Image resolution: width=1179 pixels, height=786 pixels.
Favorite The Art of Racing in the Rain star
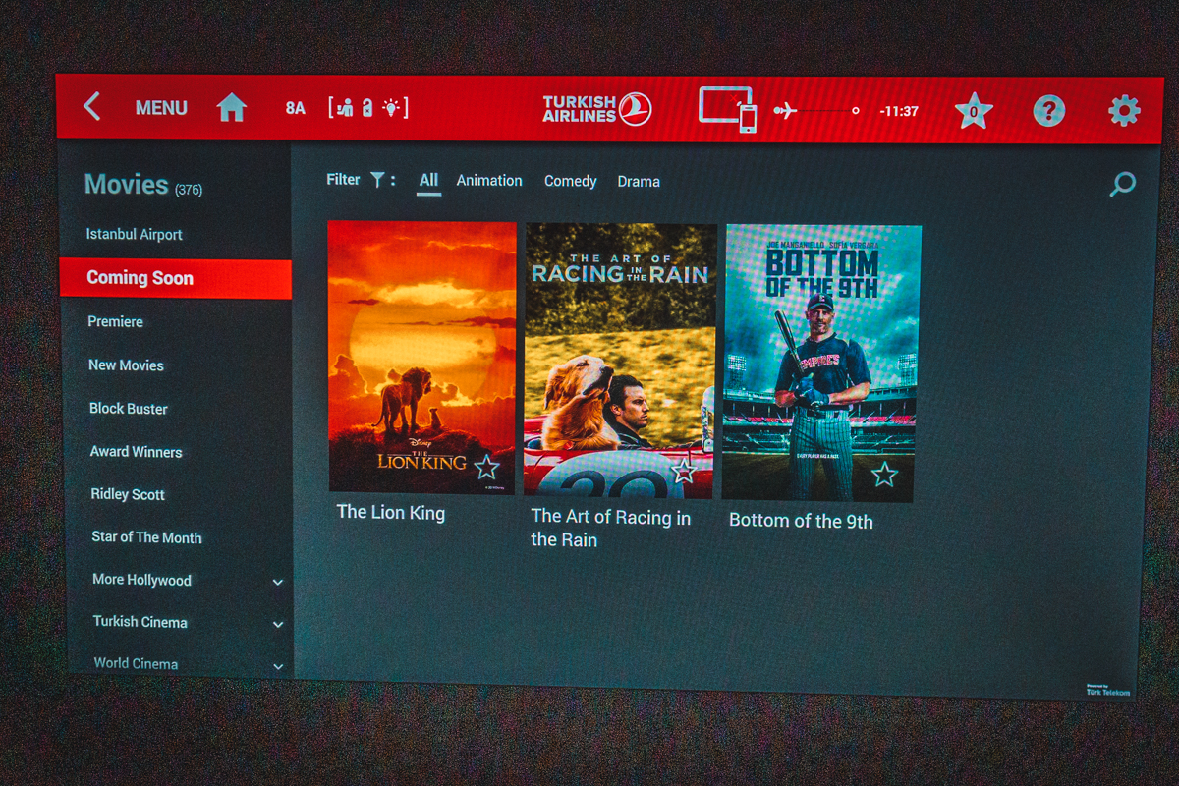coord(683,472)
